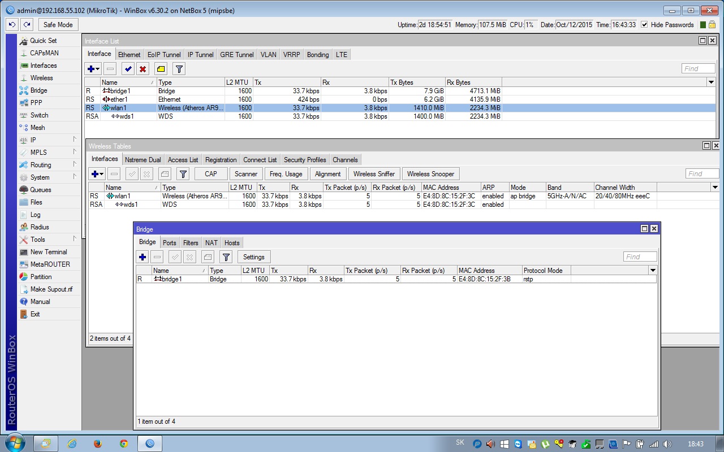Screen dimensions: 724x452
Task: Open Interfaces in the sidebar
Action: pos(44,66)
